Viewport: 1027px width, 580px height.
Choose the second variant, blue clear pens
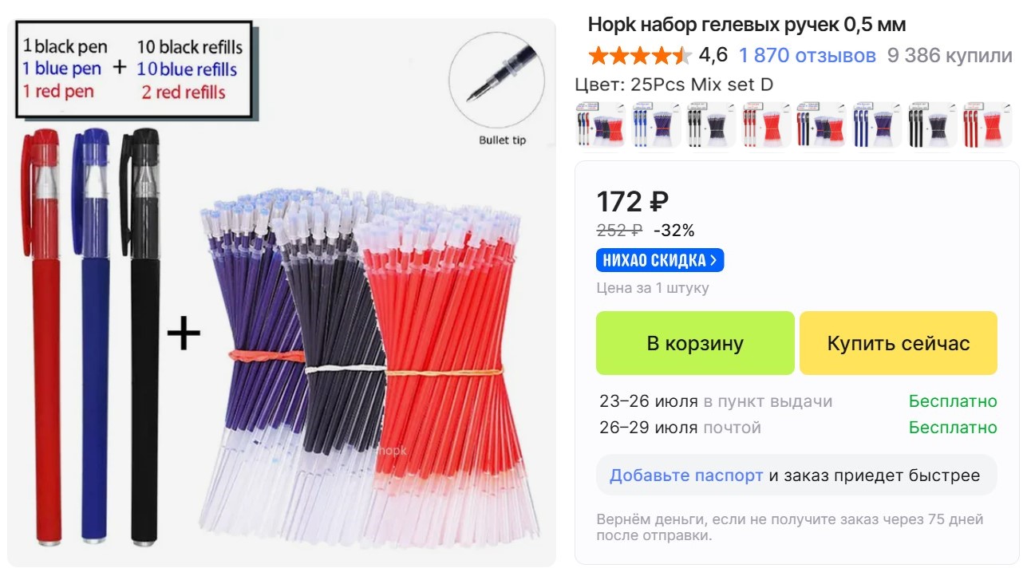pos(656,124)
